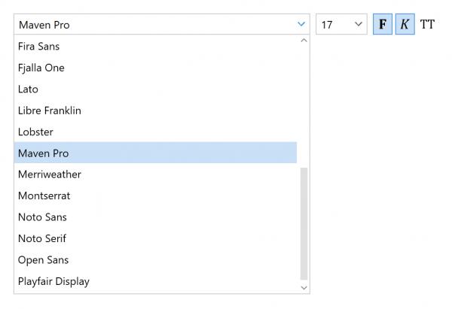This screenshot has height=309, width=452.
Task: Click the scroll down arrow of font list
Action: coord(304,287)
